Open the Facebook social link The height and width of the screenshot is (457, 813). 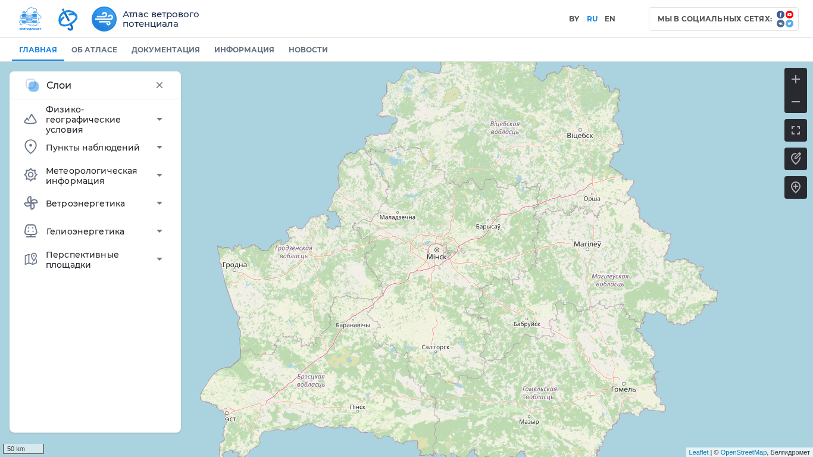tap(780, 15)
